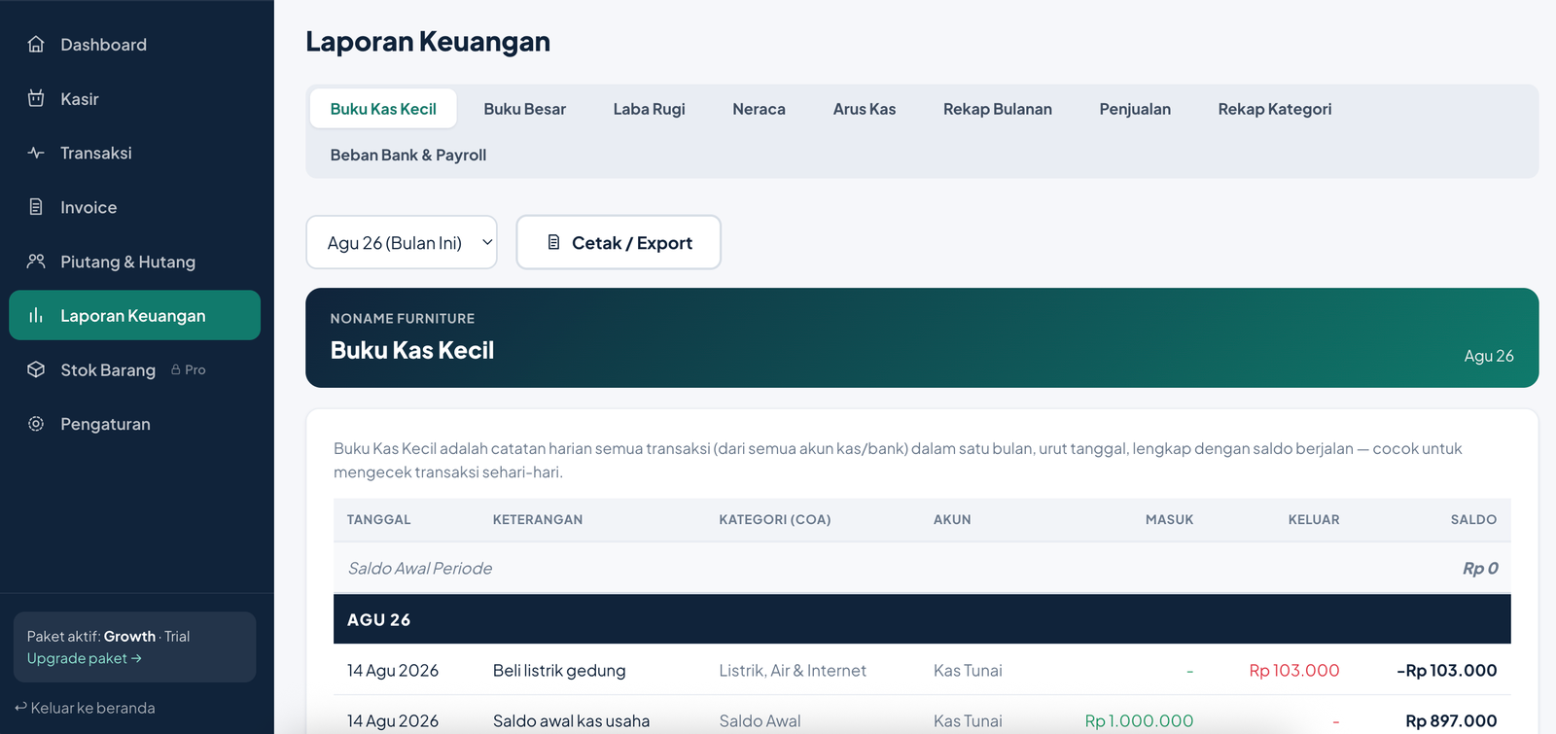Open the Laba Rugi tab

tap(649, 109)
